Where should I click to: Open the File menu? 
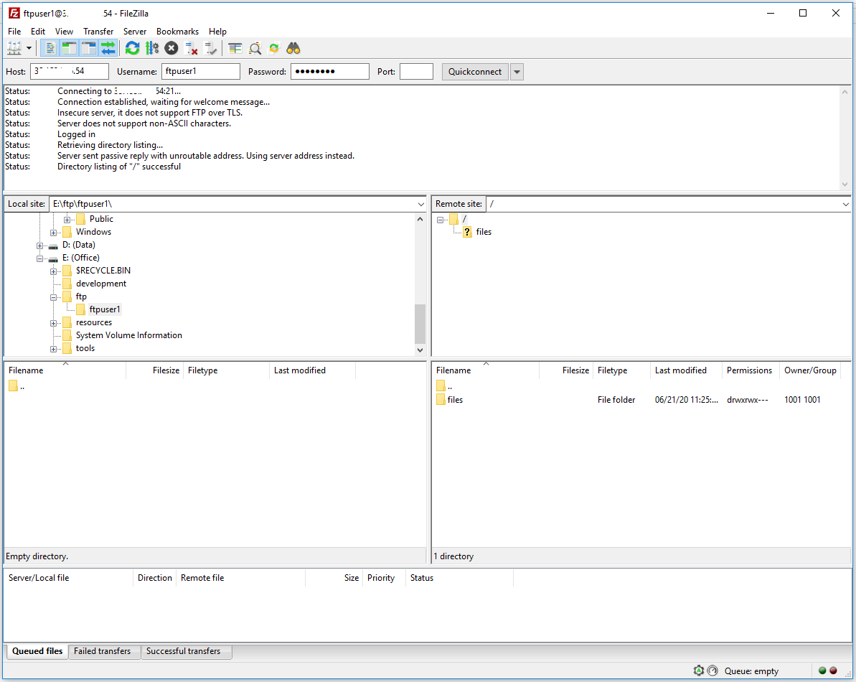click(14, 31)
